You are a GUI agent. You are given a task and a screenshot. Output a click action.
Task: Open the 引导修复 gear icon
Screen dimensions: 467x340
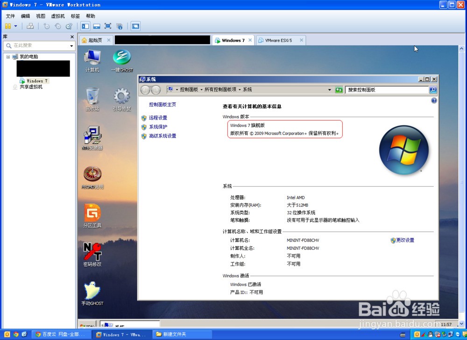click(x=122, y=99)
